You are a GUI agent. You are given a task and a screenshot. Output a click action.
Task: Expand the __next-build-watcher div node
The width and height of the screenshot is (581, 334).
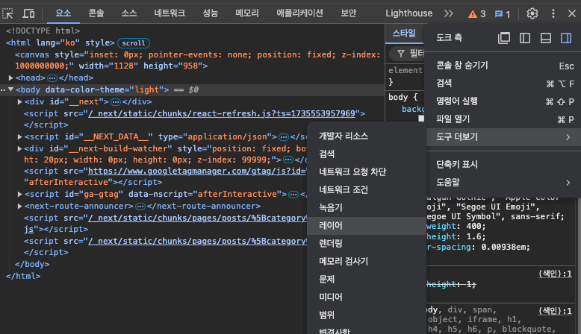point(19,148)
